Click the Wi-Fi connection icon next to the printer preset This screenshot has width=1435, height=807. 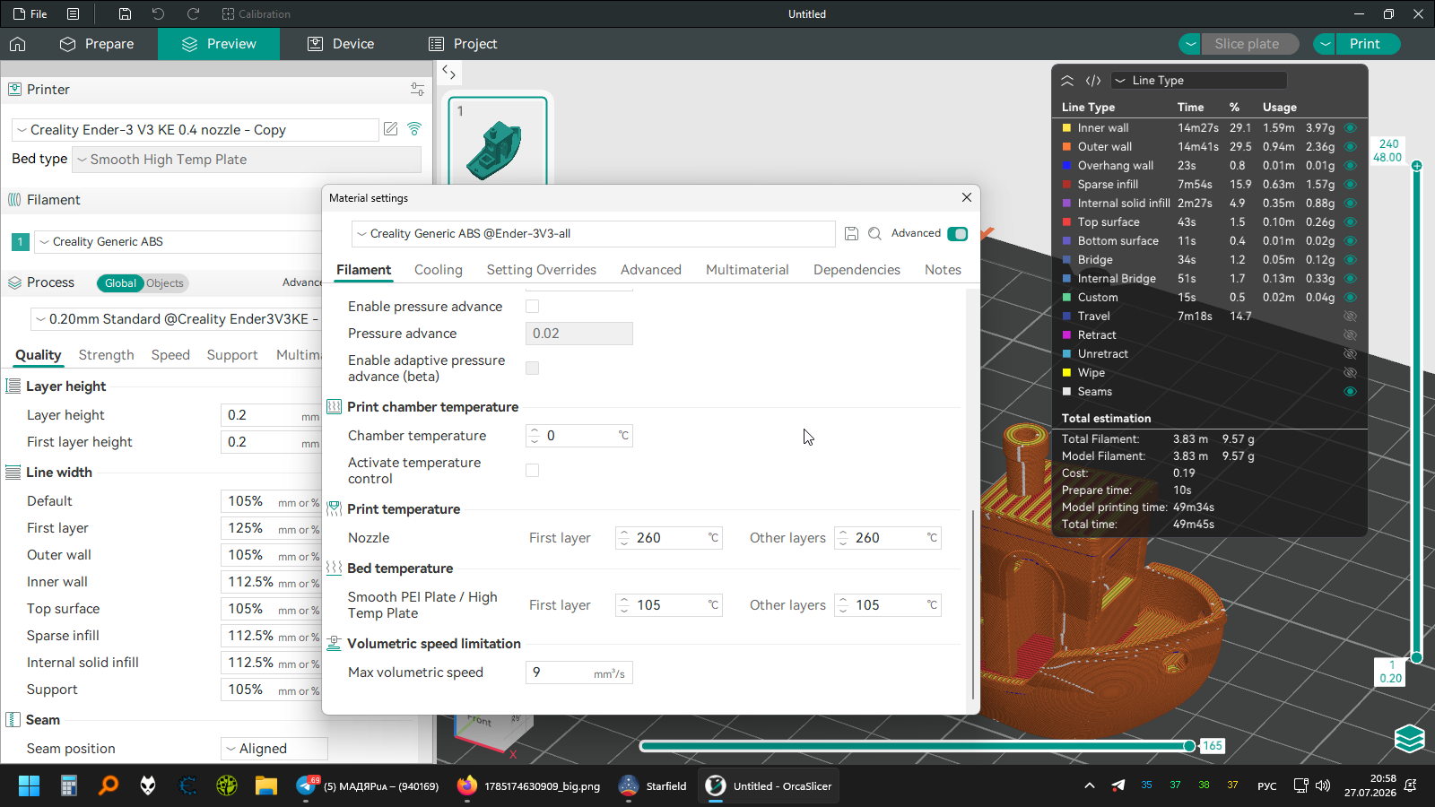coord(414,129)
